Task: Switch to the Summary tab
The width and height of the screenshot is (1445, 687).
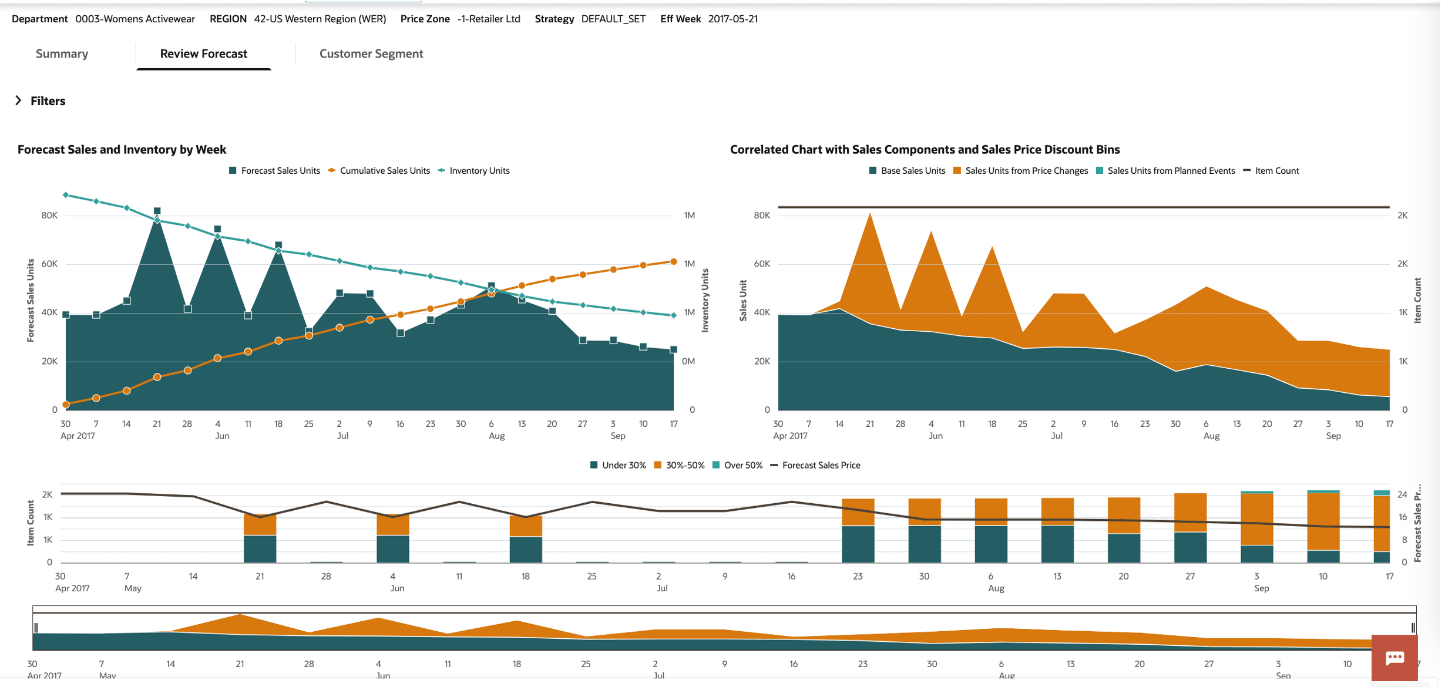Action: tap(62, 53)
